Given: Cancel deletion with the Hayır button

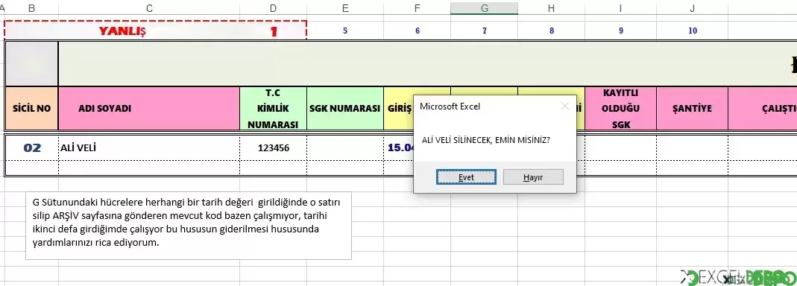Looking at the screenshot, I should [533, 177].
